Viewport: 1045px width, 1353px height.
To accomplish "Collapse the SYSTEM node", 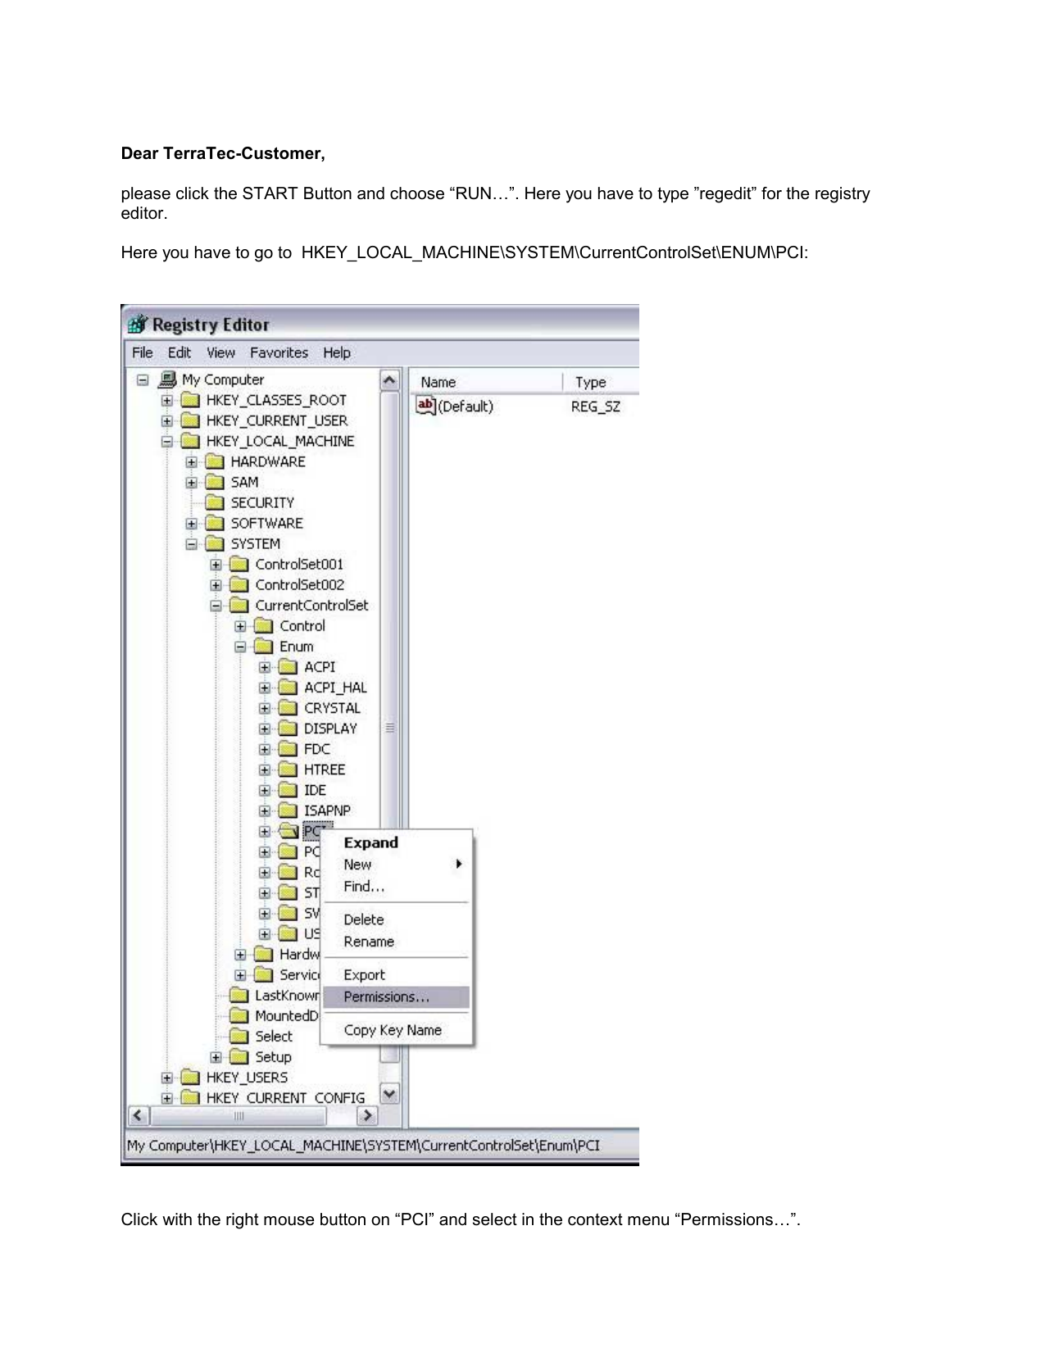I will 192,544.
